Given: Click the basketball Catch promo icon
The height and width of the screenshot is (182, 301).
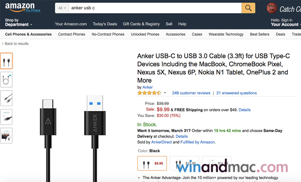Looking at the screenshot, I should tap(272, 8).
